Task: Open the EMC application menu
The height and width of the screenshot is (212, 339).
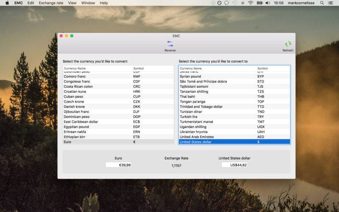Action: 18,3
